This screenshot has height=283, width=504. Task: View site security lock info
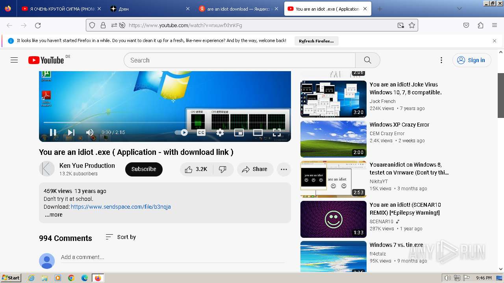coord(103,25)
